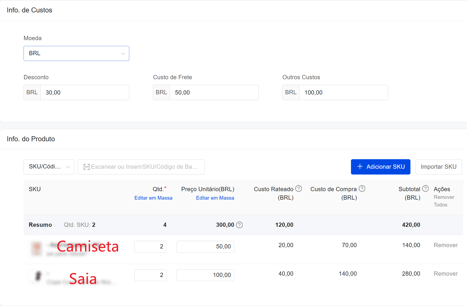
Task: Click the Qtd. SKU: 2 summary label
Action: [x=80, y=225]
